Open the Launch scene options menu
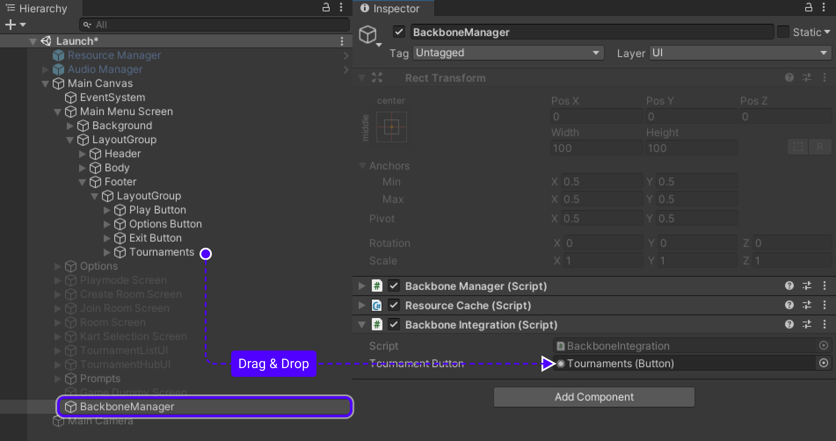The image size is (836, 441). coord(342,41)
